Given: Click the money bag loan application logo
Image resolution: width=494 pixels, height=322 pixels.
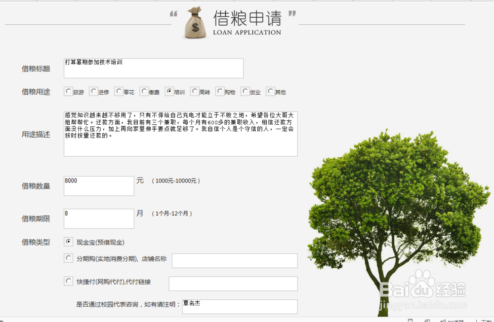Looking at the screenshot, I should click(x=193, y=22).
